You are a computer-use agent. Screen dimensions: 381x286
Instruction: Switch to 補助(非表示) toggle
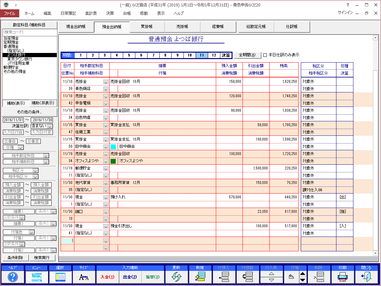pyautogui.click(x=43, y=103)
